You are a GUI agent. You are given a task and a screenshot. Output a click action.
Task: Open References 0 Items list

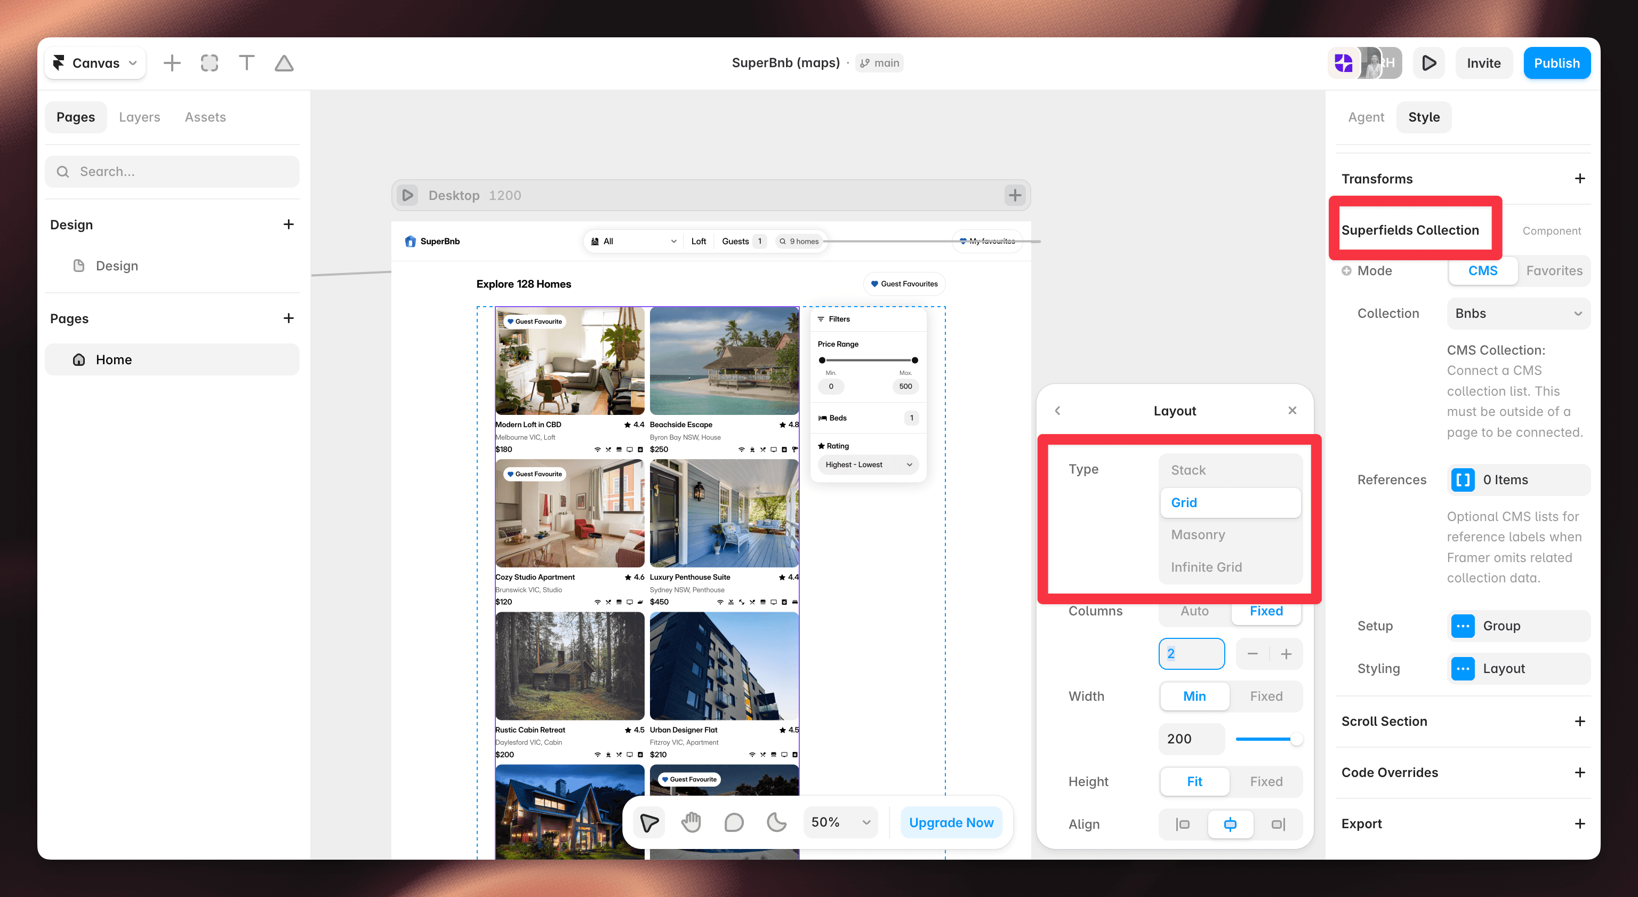point(1519,479)
